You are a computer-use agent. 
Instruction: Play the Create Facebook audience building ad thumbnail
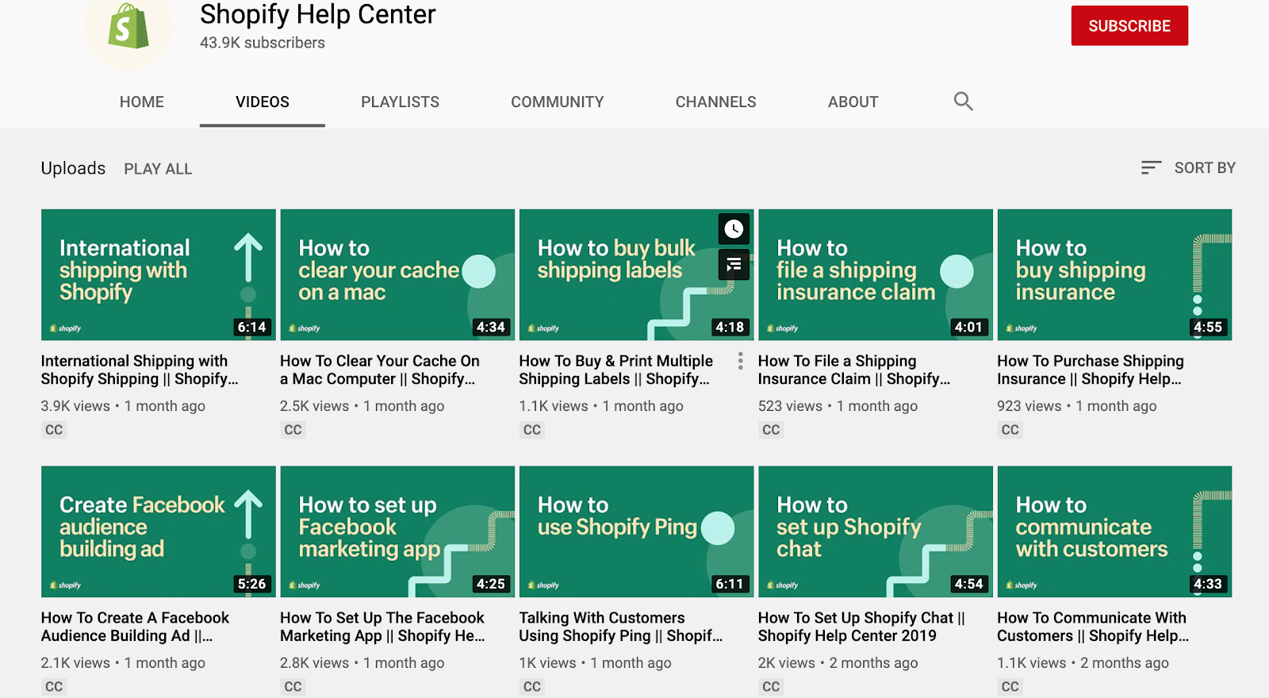tap(159, 531)
